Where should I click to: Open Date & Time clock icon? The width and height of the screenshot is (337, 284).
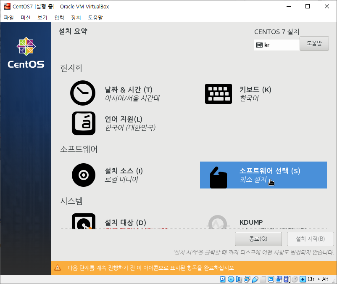83,93
